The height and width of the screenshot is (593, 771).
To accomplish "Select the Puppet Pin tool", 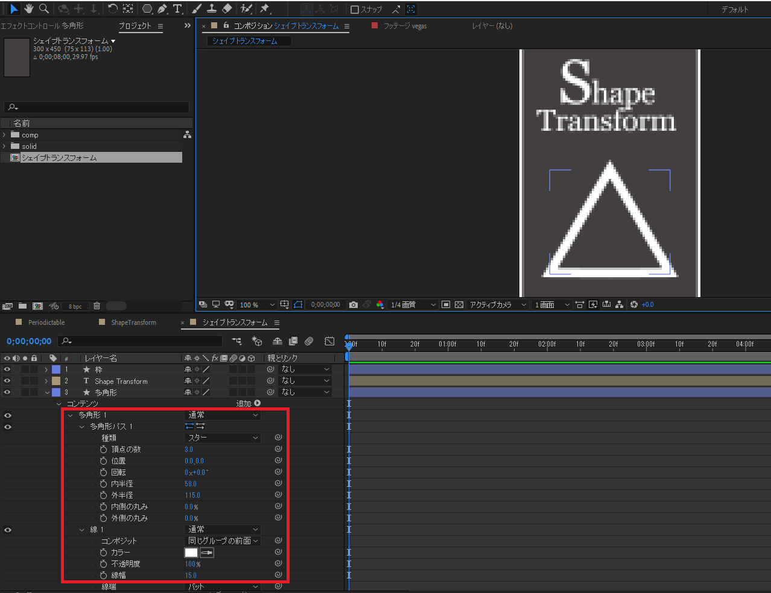I will (264, 9).
